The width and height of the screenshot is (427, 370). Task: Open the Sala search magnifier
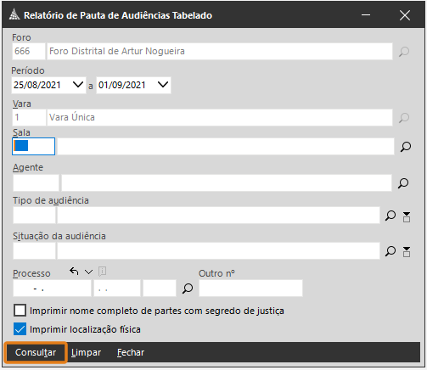[406, 147]
